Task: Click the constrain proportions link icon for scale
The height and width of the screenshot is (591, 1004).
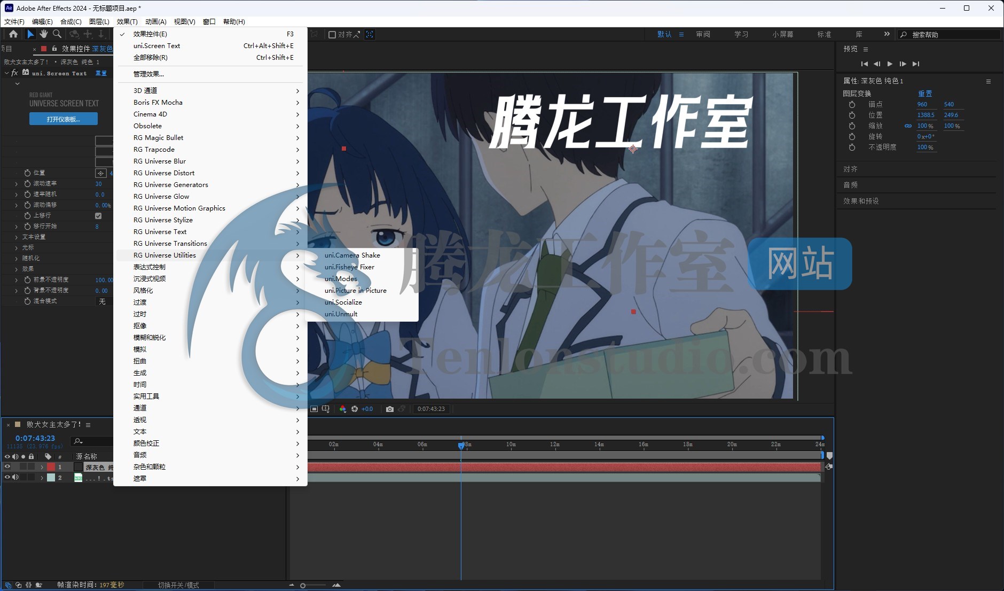Action: click(x=908, y=126)
